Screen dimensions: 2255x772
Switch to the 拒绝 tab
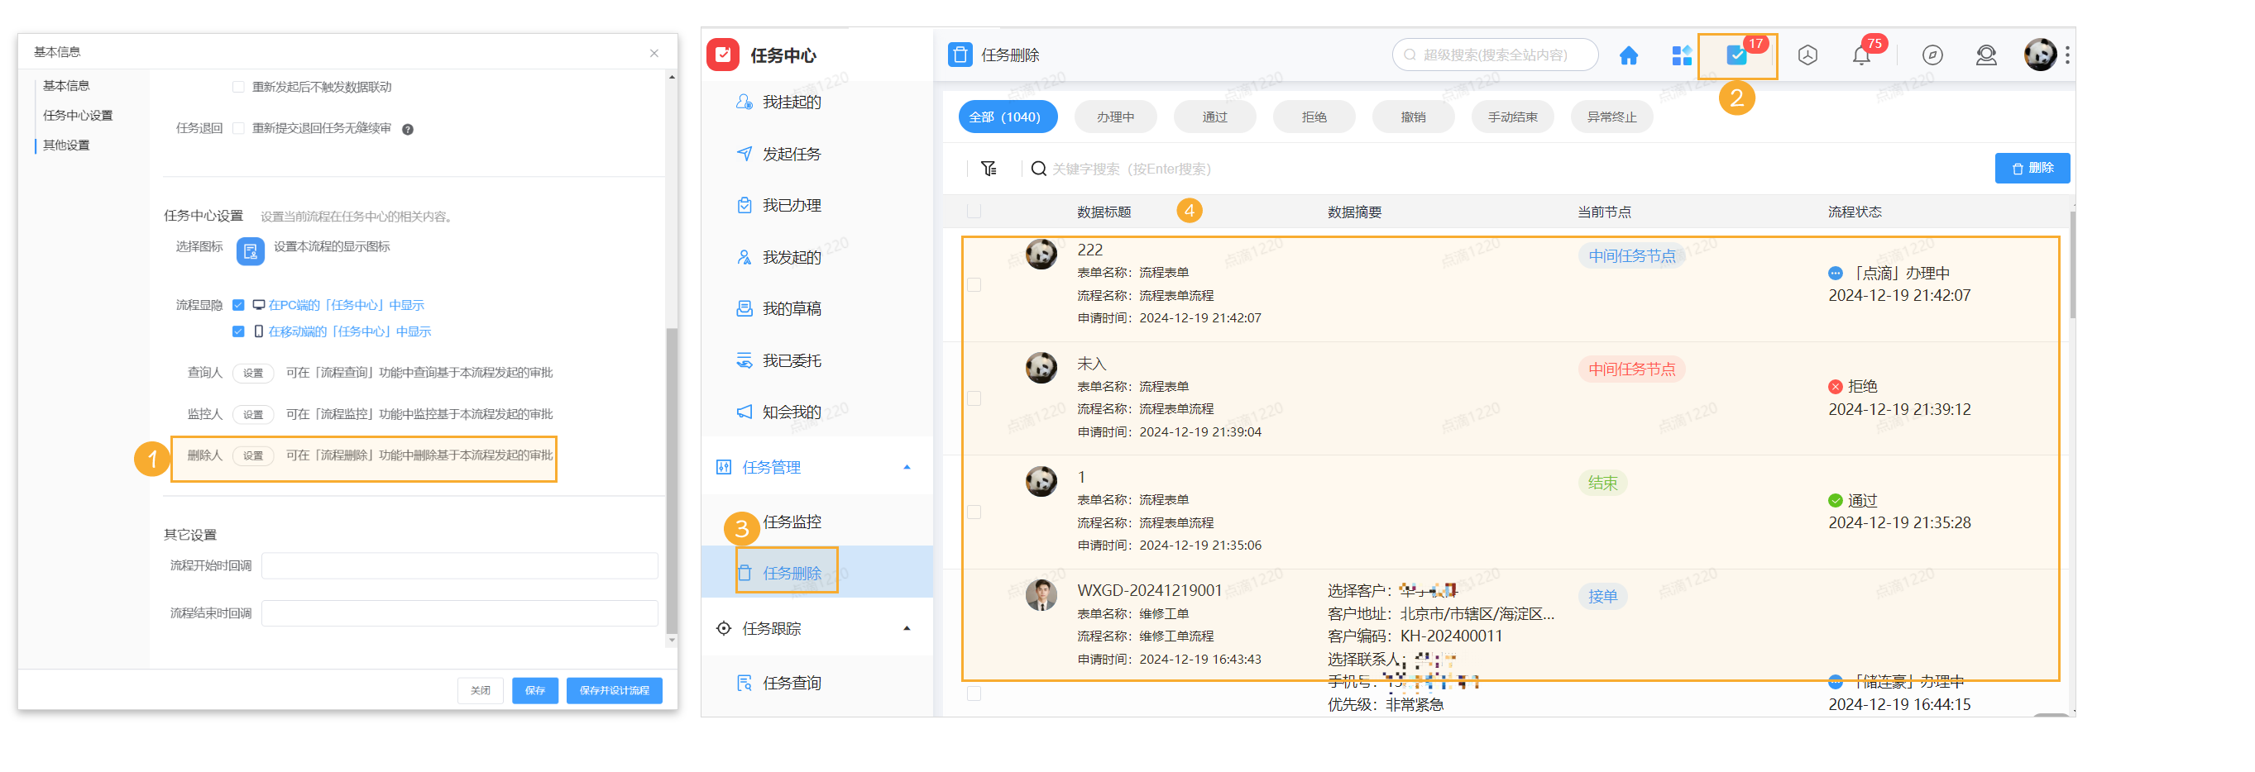point(1314,116)
